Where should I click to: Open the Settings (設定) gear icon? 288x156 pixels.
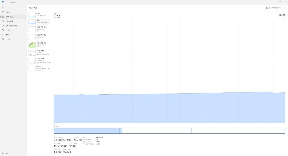pyautogui.click(x=3, y=153)
